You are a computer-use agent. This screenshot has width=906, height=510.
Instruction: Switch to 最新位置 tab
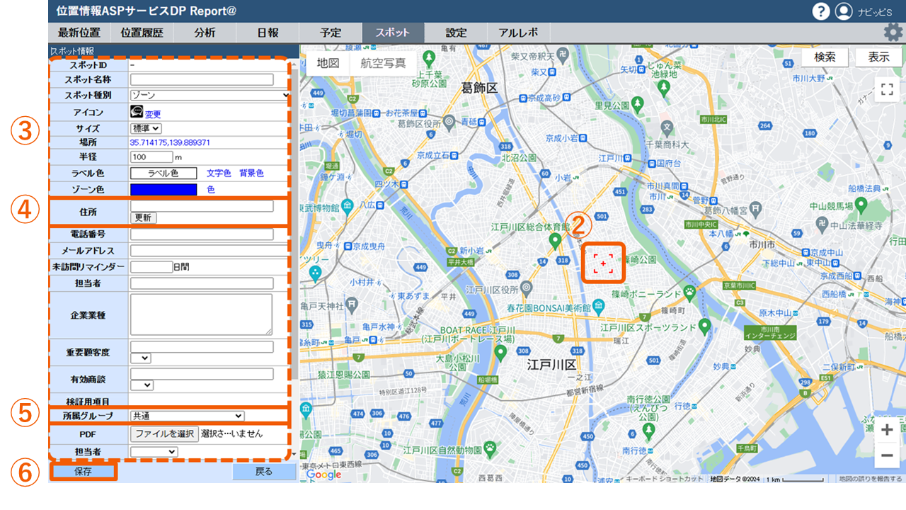pyautogui.click(x=79, y=33)
